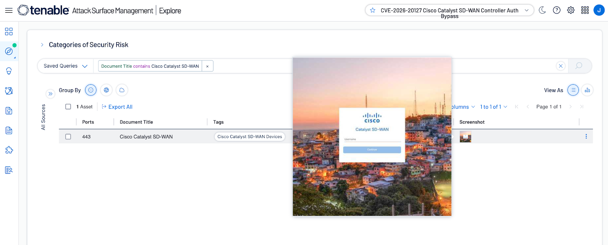Viewport: 608px width, 245px height.
Task: Go to first page arrow
Action: click(516, 107)
